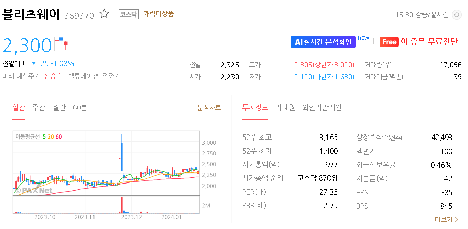Click the 블리츠웨이 stock name heading

click(31, 14)
